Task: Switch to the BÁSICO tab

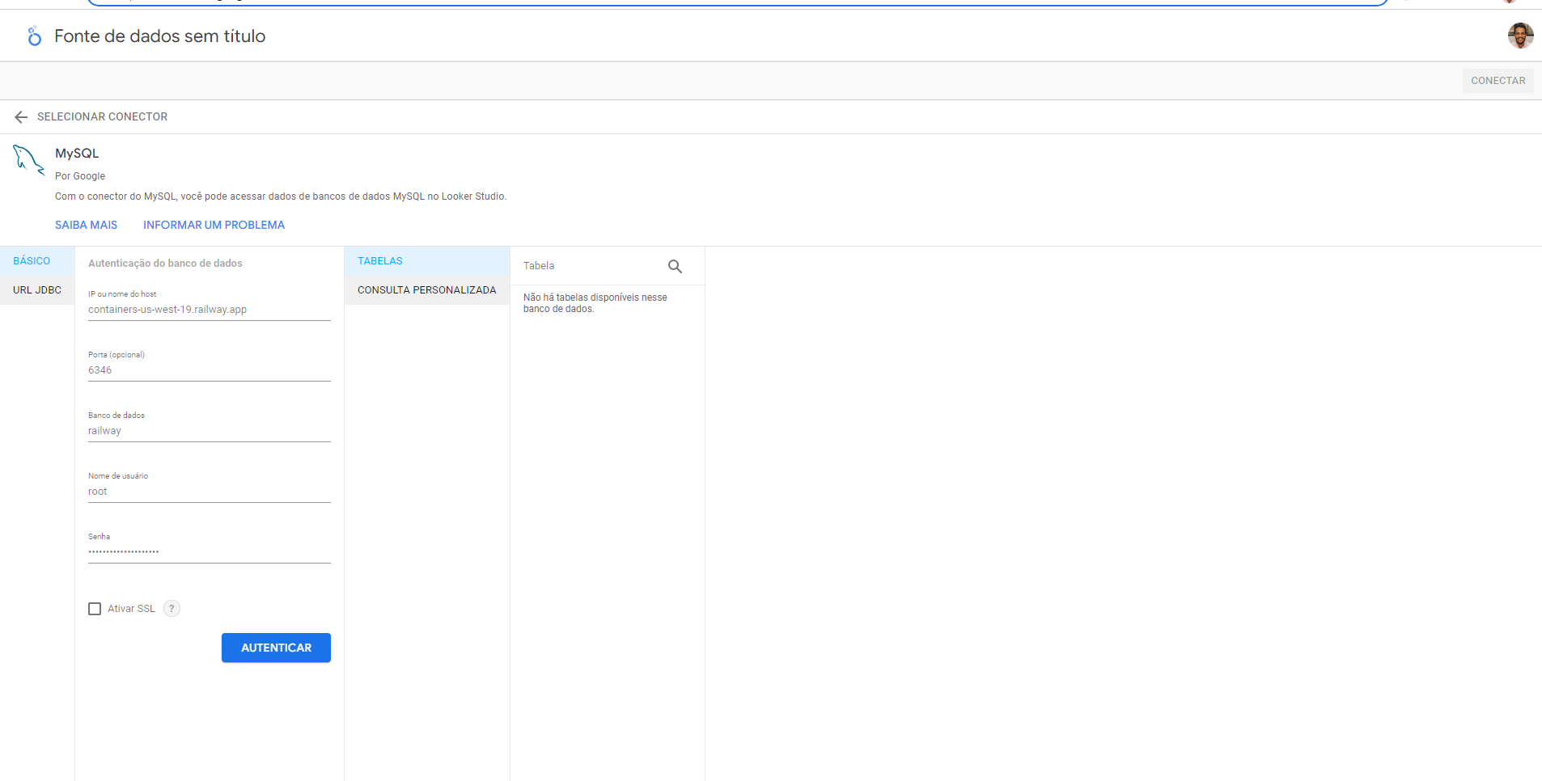Action: point(37,261)
